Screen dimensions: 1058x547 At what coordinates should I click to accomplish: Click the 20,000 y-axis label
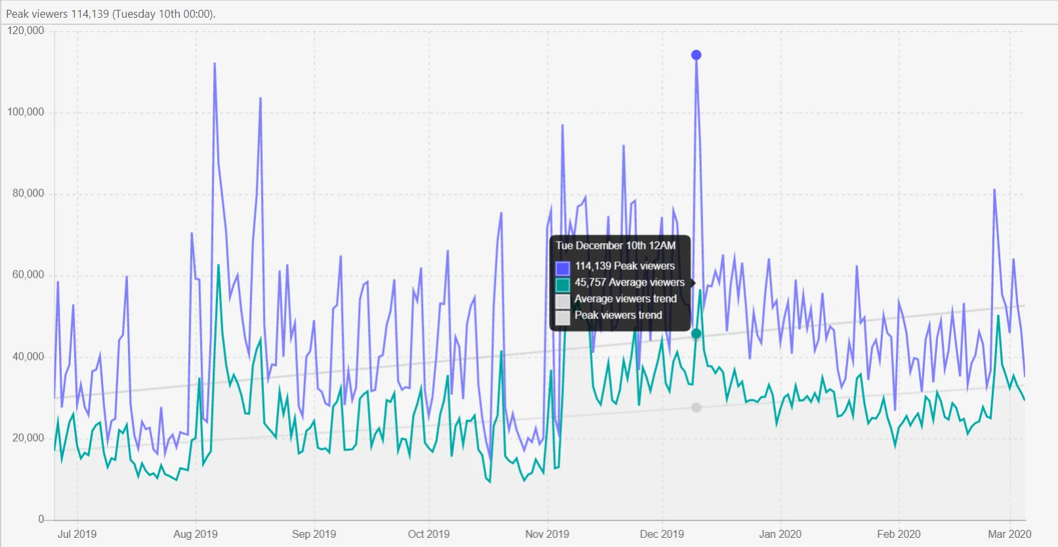tap(28, 438)
